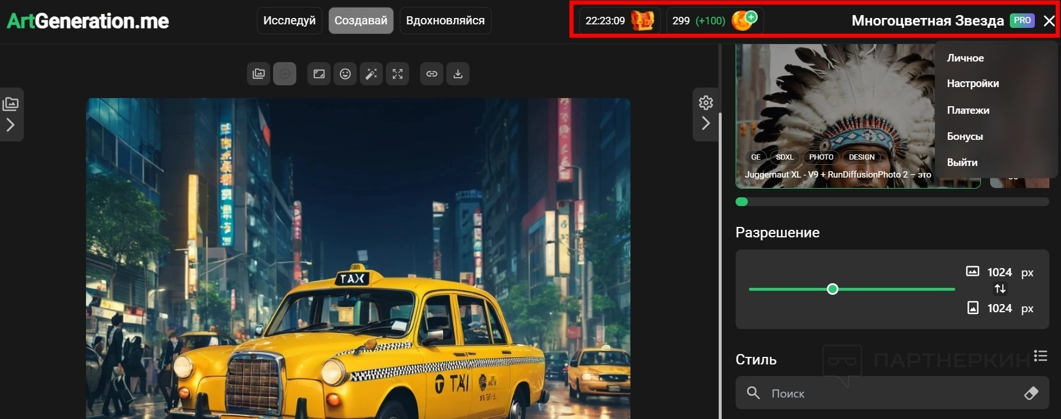
Task: Copy the image link with the chain icon
Action: [x=432, y=74]
